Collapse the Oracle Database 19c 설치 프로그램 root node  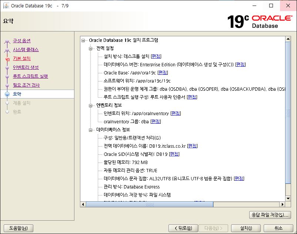click(83, 40)
